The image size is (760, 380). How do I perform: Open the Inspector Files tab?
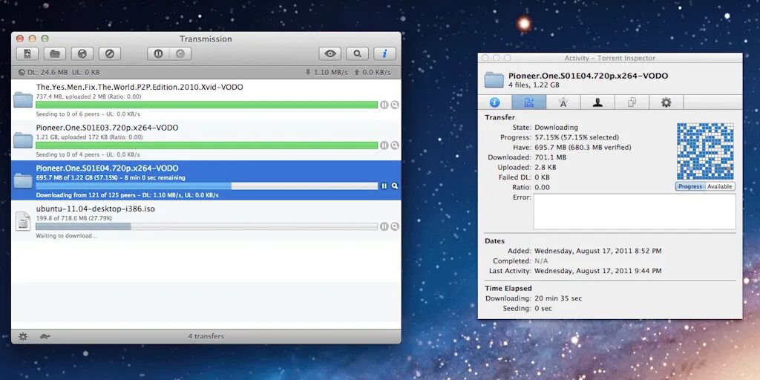(632, 102)
